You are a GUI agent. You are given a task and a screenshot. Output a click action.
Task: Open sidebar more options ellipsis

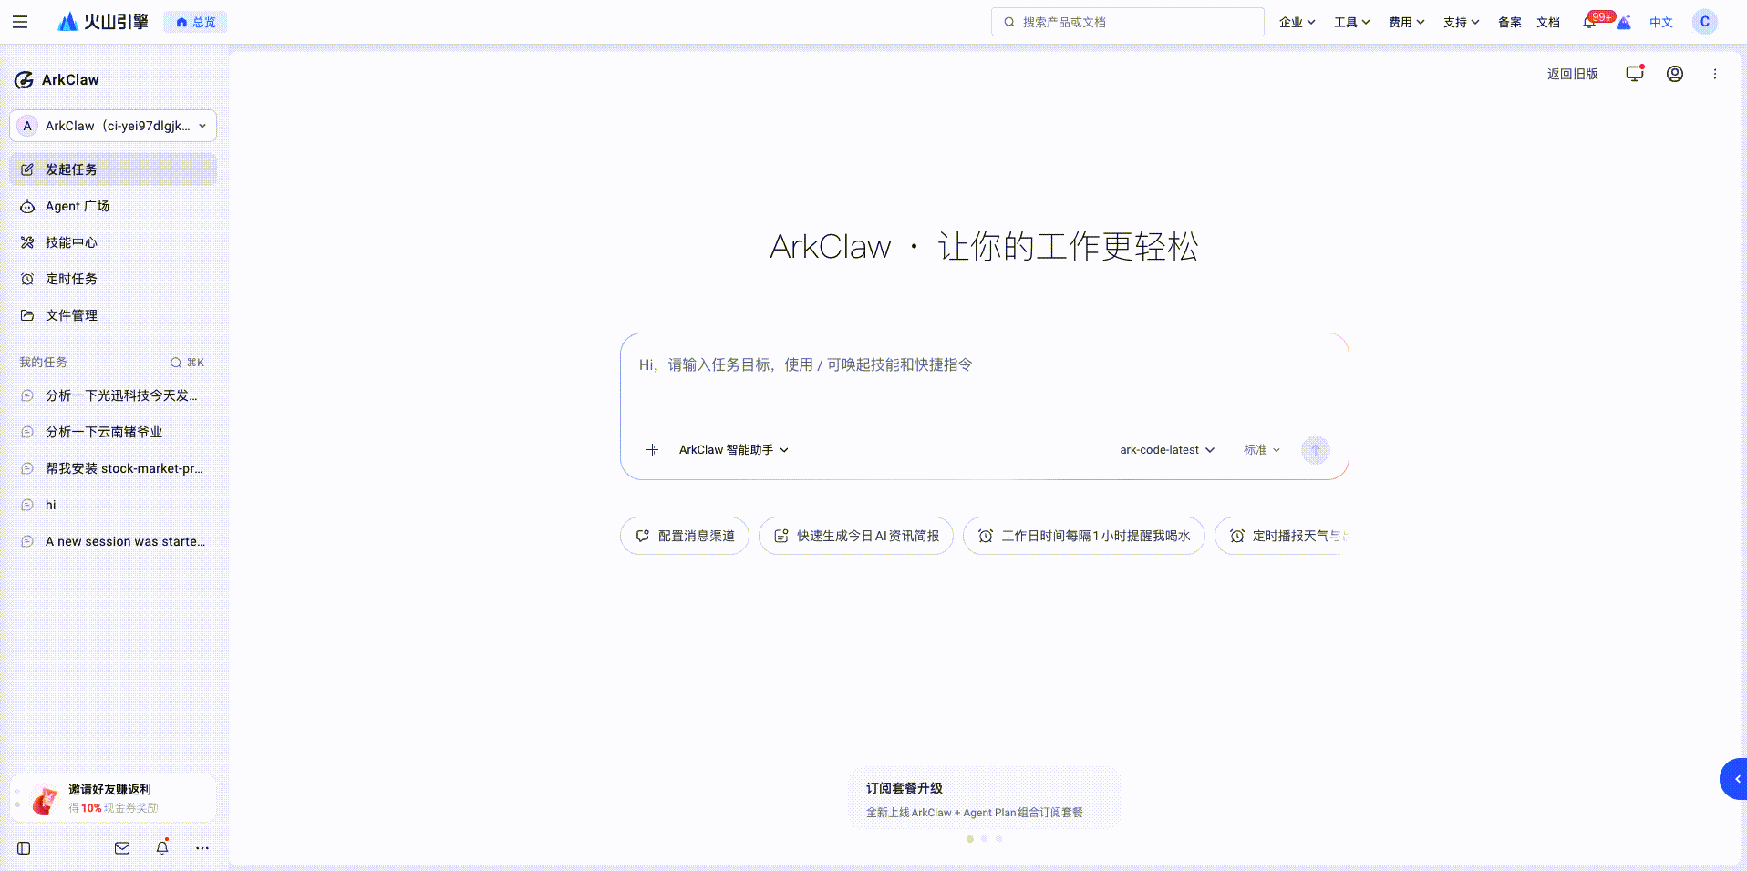click(202, 848)
